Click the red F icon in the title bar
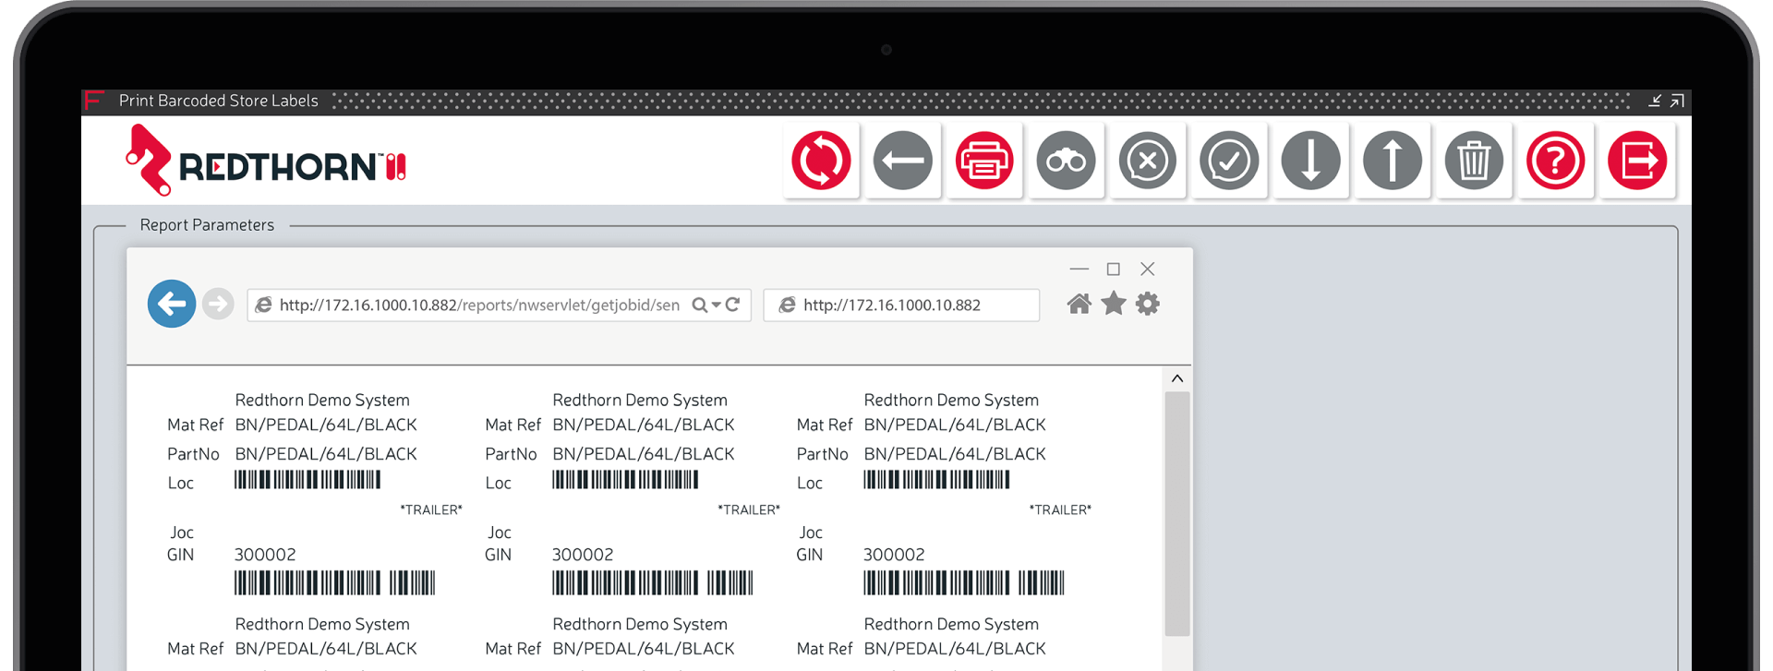The image size is (1773, 671). 93,100
